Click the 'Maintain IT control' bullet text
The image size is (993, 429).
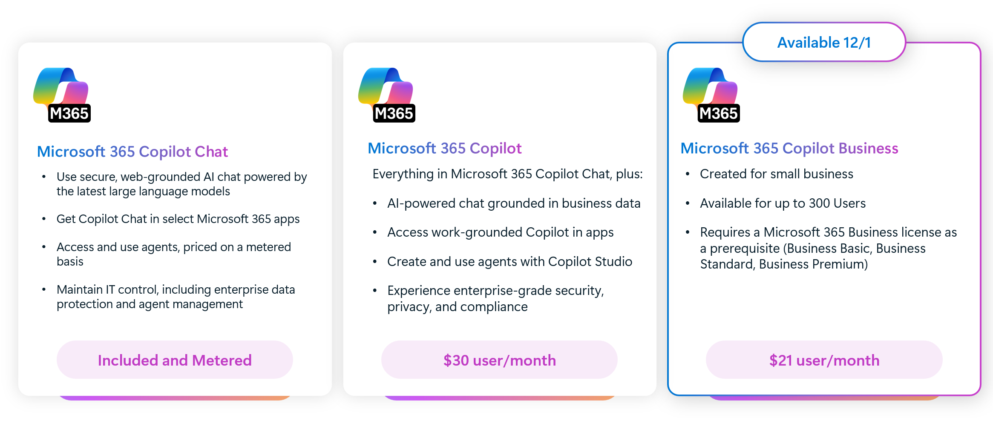[x=176, y=297]
